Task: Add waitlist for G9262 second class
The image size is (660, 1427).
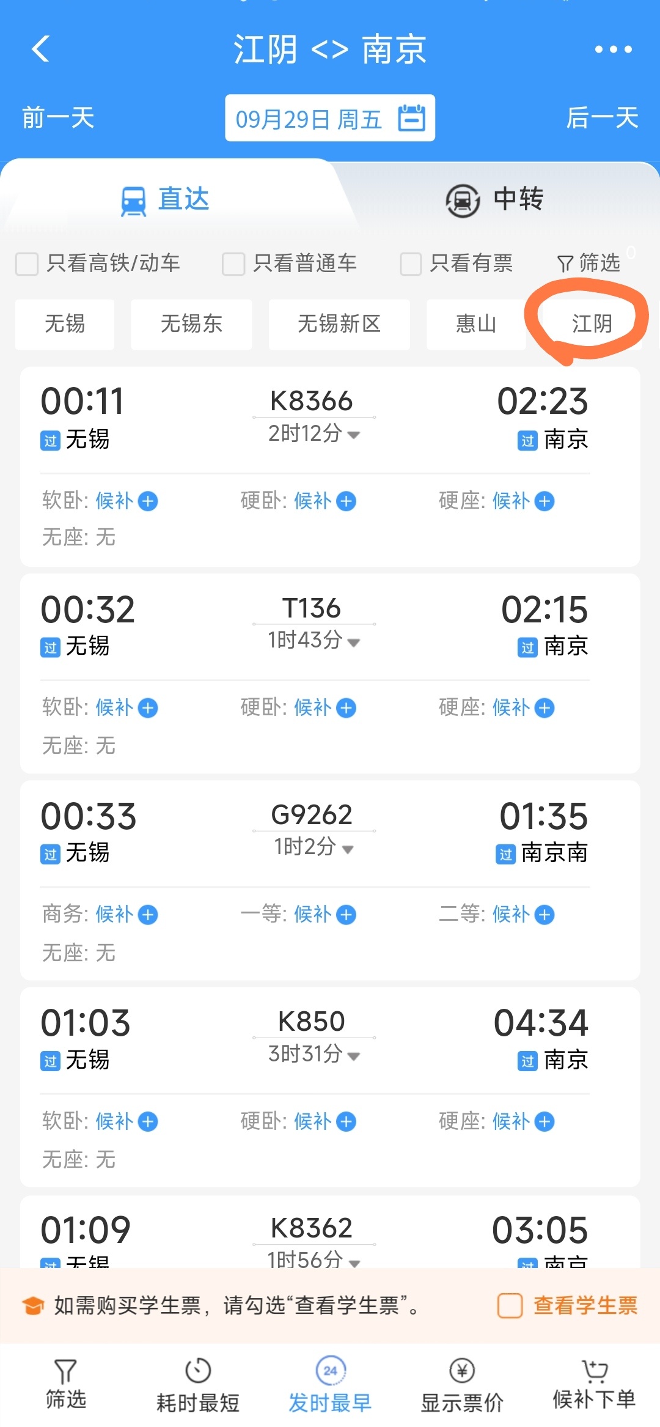Action: [x=544, y=915]
